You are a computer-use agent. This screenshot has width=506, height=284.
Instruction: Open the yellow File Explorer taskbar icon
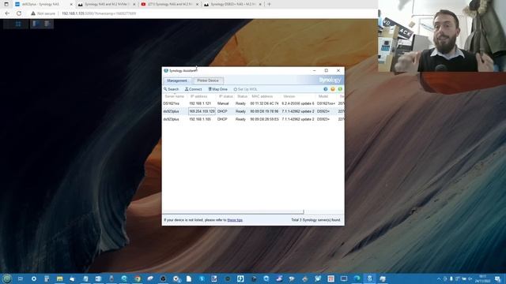pos(59,278)
